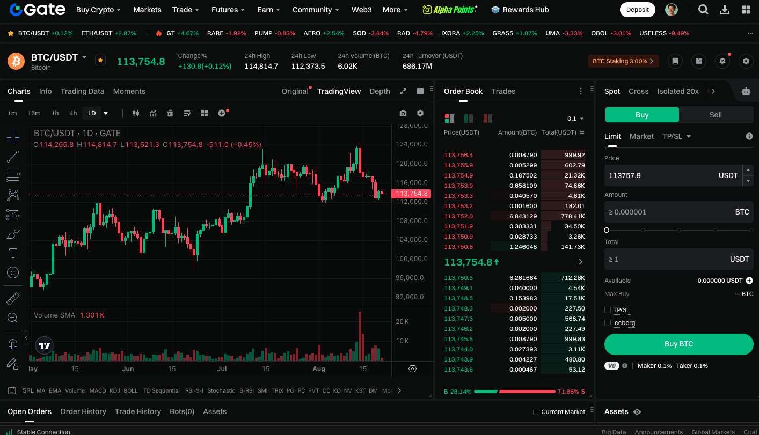Enable the TP/SL checkbox
This screenshot has height=435, width=759.
pos(608,310)
